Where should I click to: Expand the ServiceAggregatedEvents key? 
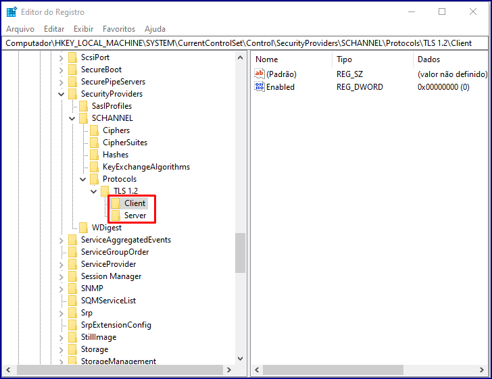click(62, 241)
